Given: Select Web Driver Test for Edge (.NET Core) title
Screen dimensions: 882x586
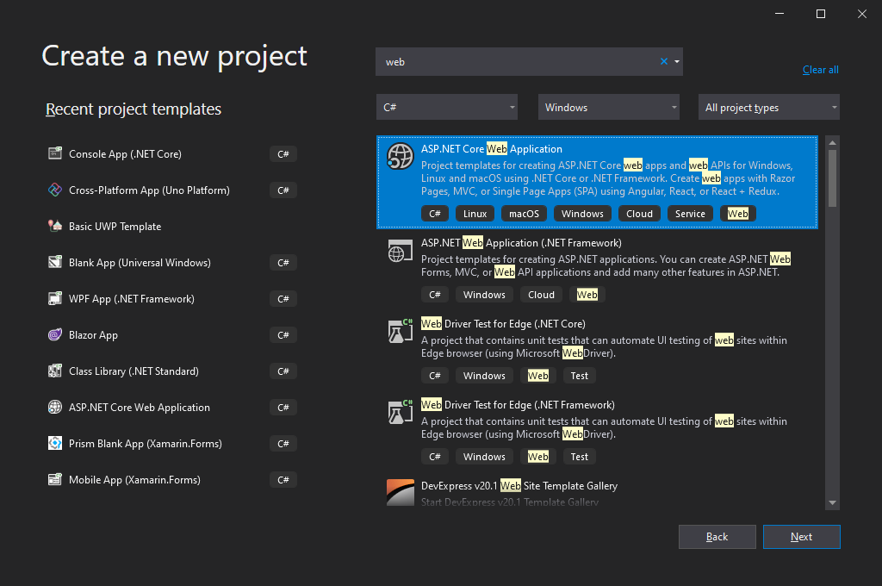Looking at the screenshot, I should pos(503,324).
